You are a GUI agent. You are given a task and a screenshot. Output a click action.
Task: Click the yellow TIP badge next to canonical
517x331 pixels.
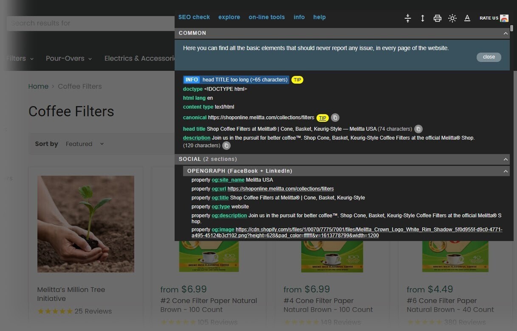(322, 118)
